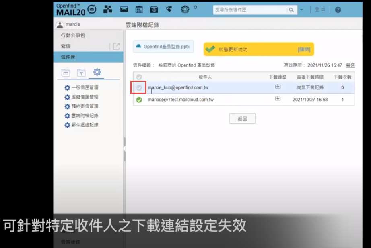Click the 下載連結 column header
Viewport: 371px width, 248px height.
[x=278, y=77]
